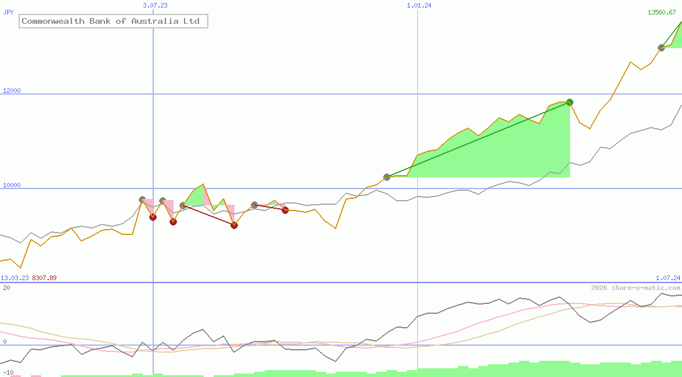The width and height of the screenshot is (682, 377).
Task: Click the green buy-signal dot near 12000 peak
Action: point(569,101)
